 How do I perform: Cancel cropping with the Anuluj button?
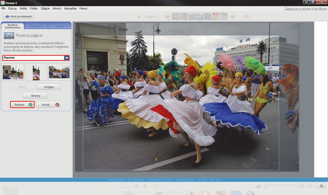[49, 105]
